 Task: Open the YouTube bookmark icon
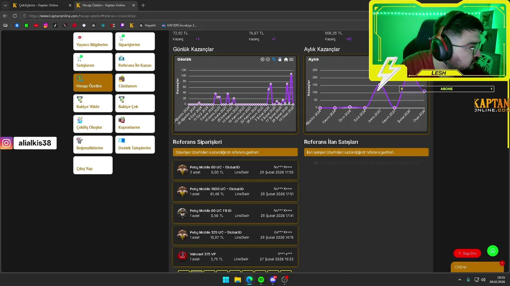tap(36, 25)
